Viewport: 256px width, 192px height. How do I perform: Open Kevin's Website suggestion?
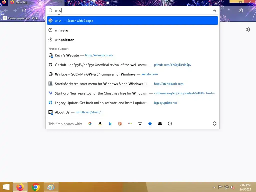click(132, 55)
